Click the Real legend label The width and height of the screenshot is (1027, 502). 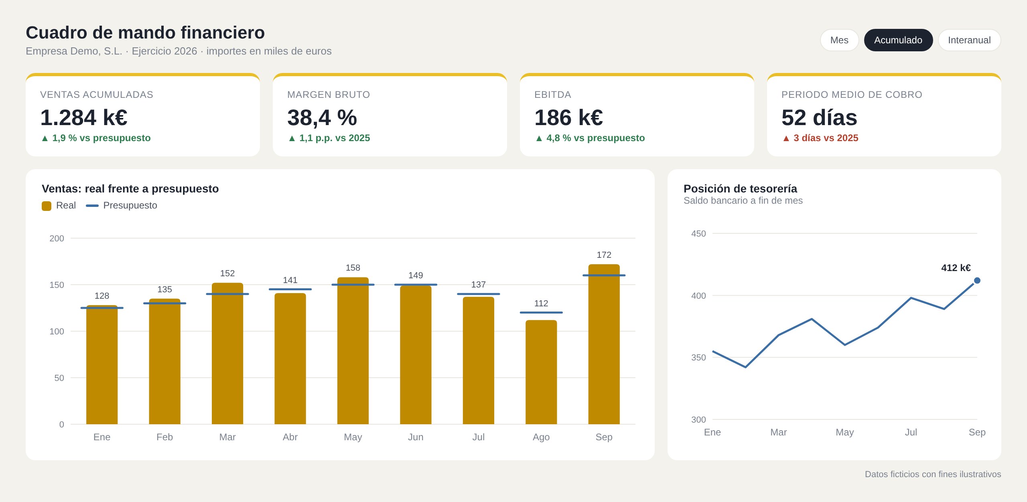[x=66, y=205]
